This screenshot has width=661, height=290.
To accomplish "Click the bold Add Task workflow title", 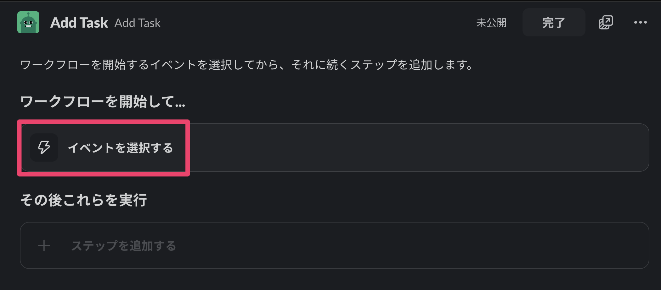I will point(79,23).
